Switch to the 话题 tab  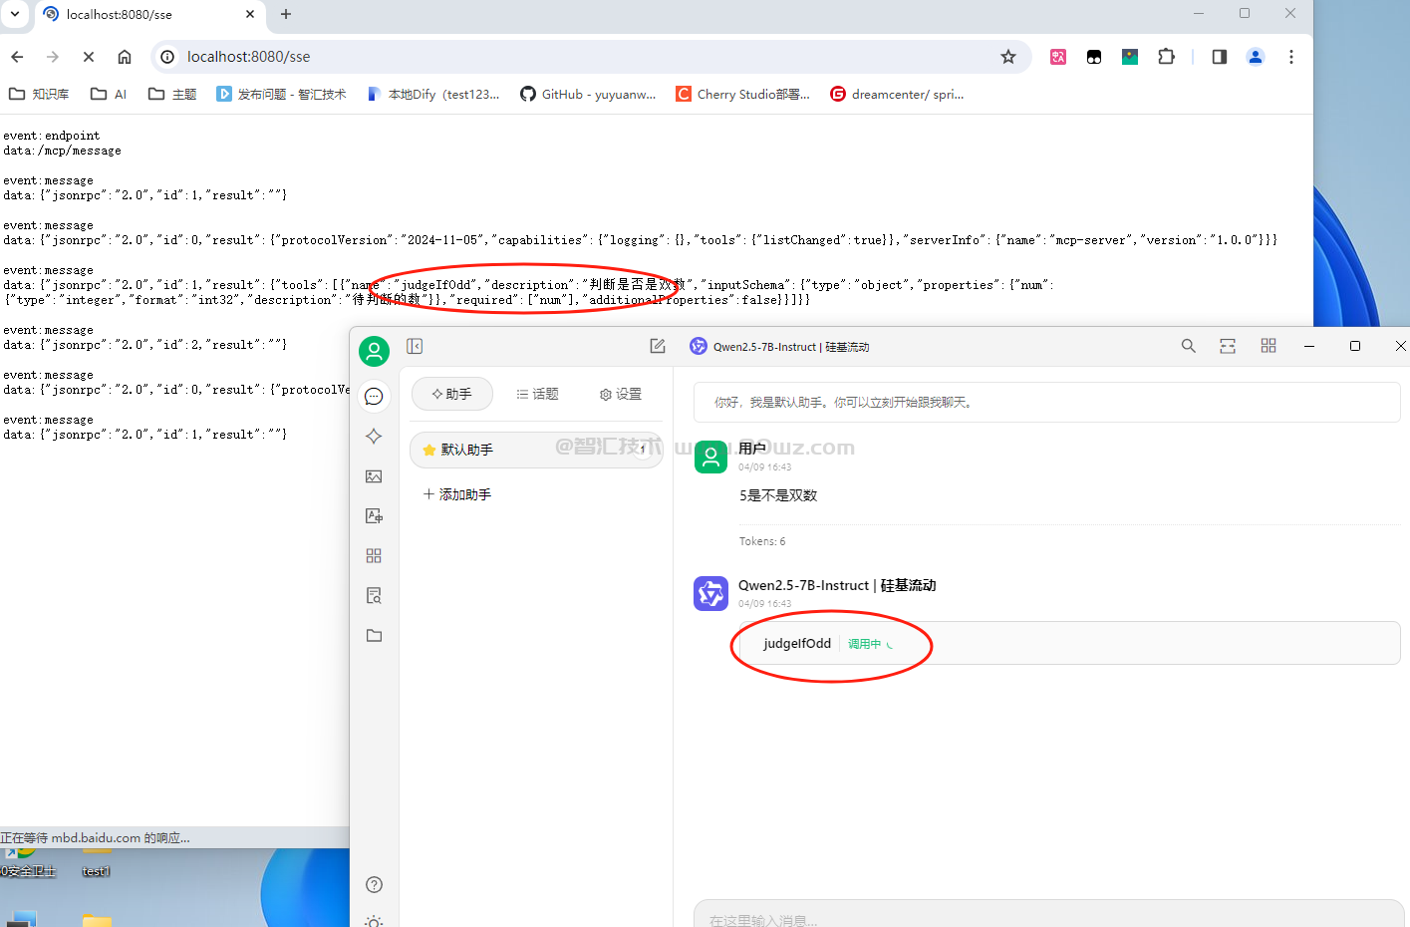537,395
